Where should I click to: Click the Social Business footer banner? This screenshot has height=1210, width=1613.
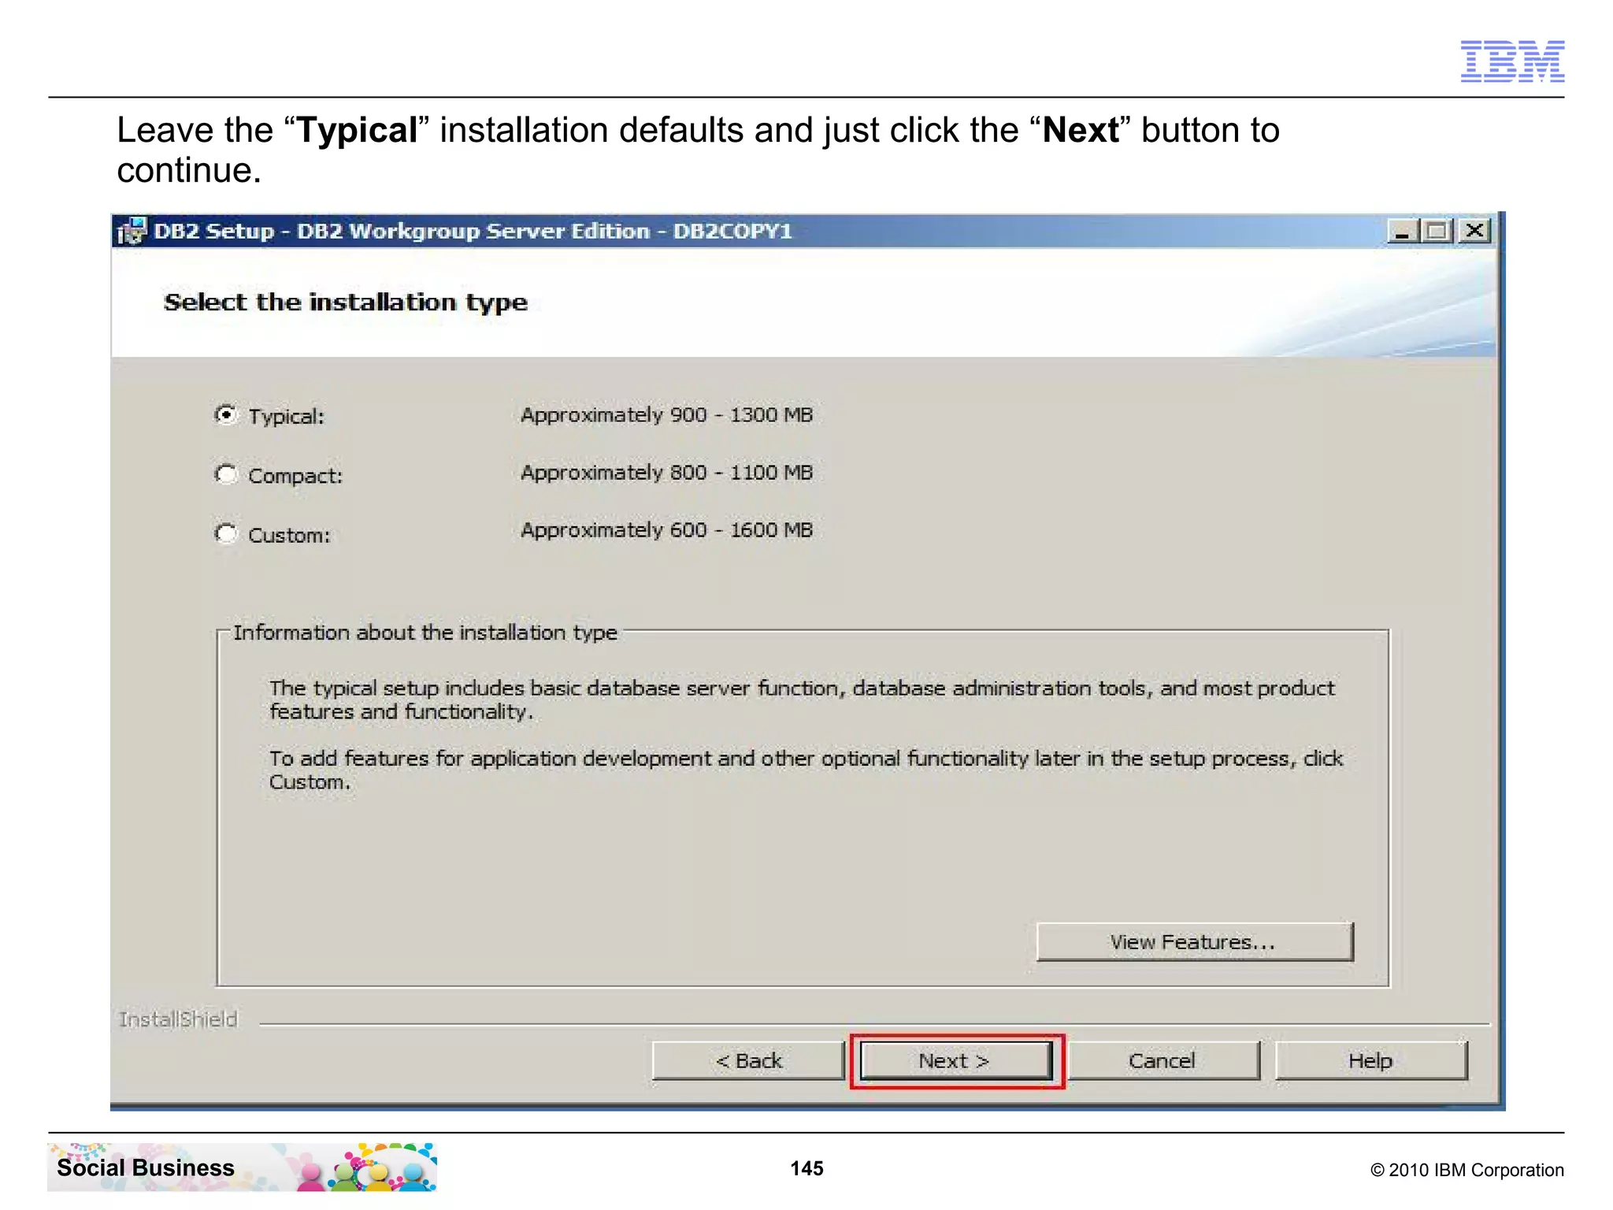point(242,1167)
